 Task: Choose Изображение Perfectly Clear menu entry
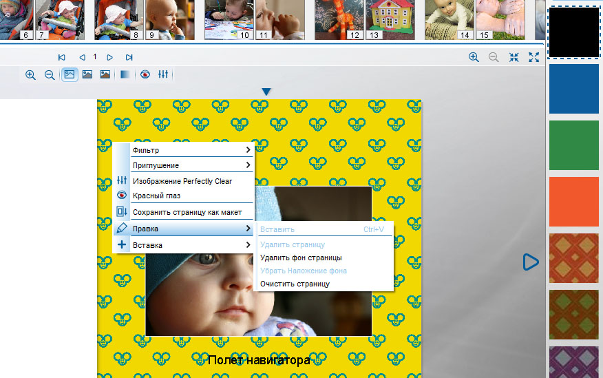coord(183,180)
